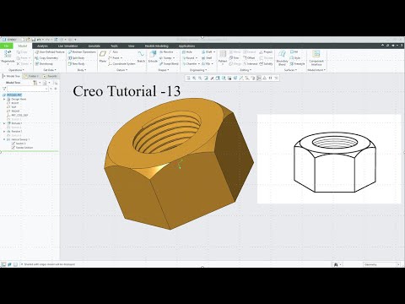
Task: Open the Rib dropdown arrow
Action: click(x=212, y=64)
